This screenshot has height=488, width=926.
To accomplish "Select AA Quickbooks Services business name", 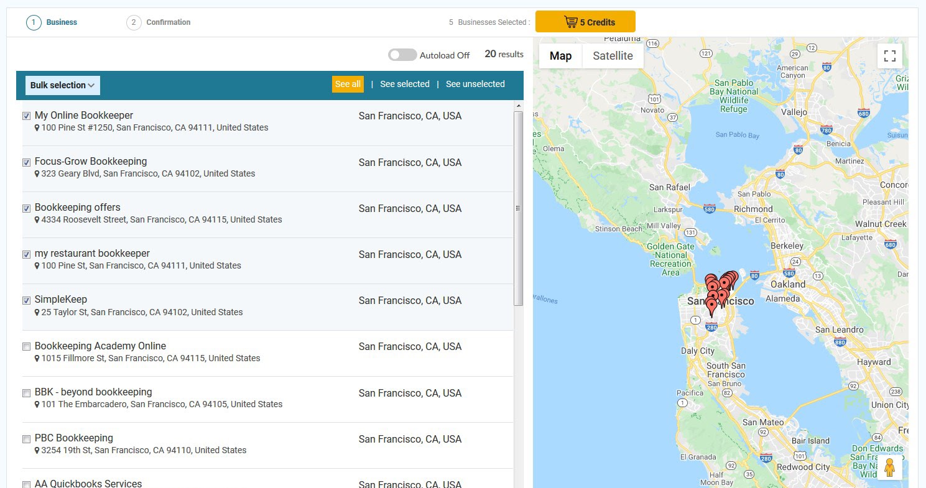I will 88,484.
